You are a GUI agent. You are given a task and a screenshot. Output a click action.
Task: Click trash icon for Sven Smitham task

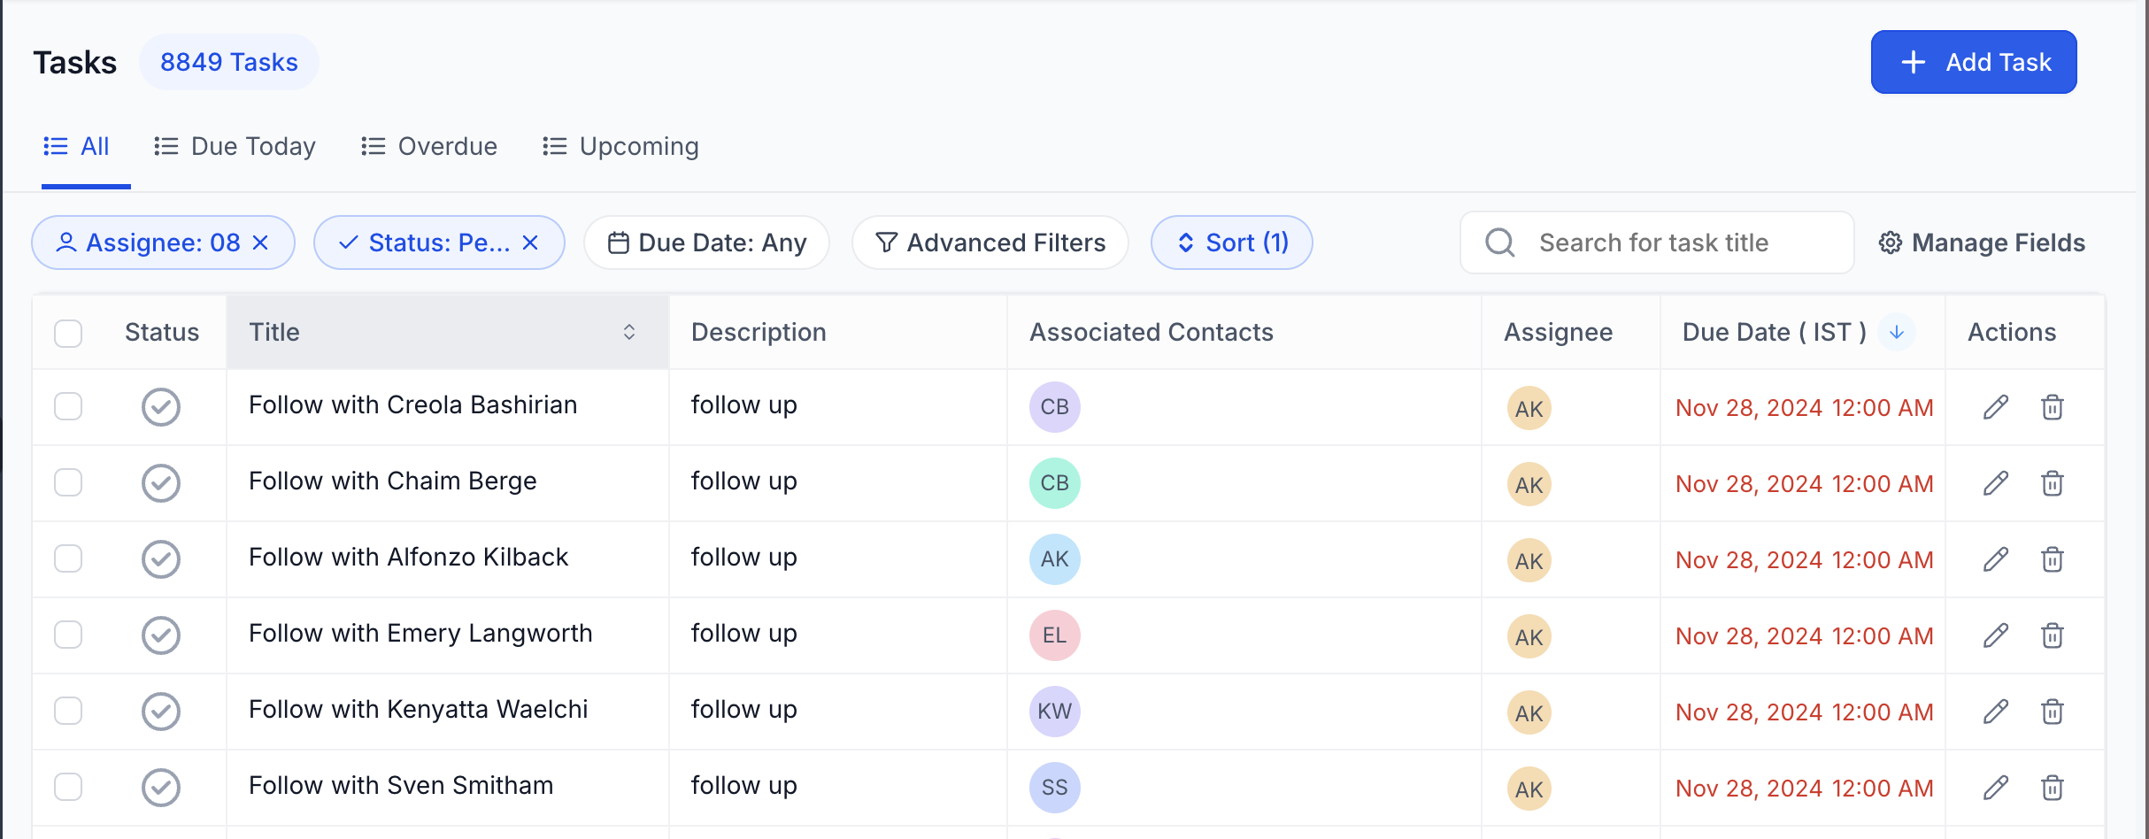(2052, 788)
